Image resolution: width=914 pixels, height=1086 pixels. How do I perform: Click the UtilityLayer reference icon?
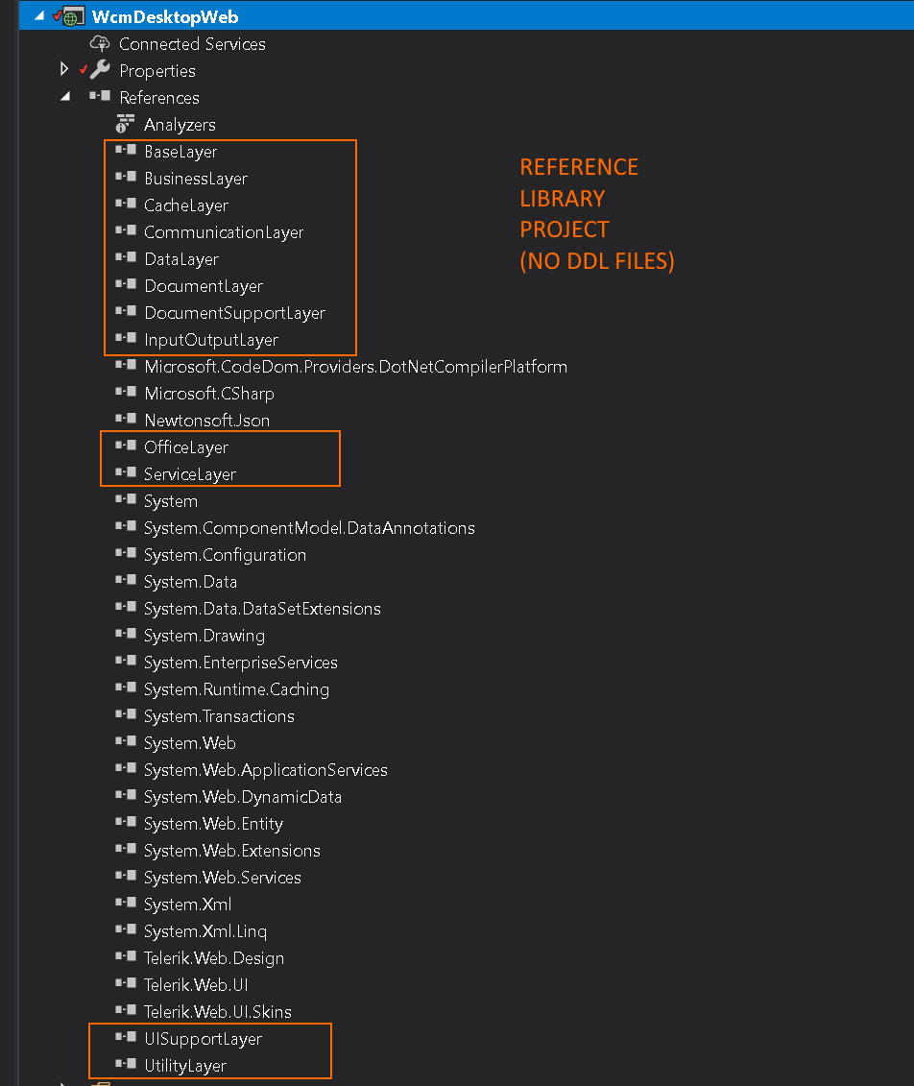[127, 1065]
